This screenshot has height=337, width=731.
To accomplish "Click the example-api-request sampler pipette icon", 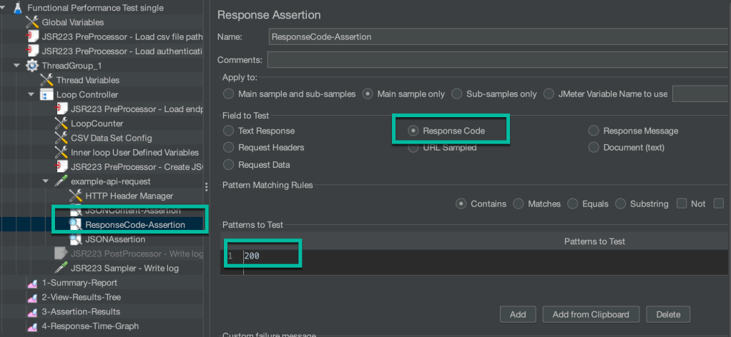I will pos(62,181).
